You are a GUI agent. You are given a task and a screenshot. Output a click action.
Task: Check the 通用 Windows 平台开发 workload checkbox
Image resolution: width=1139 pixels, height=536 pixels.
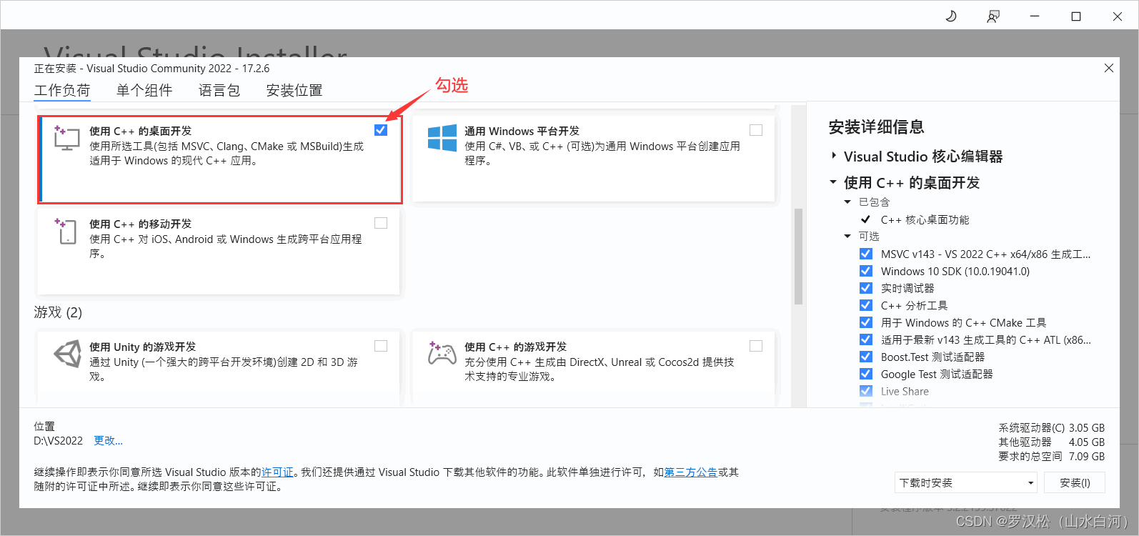[x=756, y=130]
